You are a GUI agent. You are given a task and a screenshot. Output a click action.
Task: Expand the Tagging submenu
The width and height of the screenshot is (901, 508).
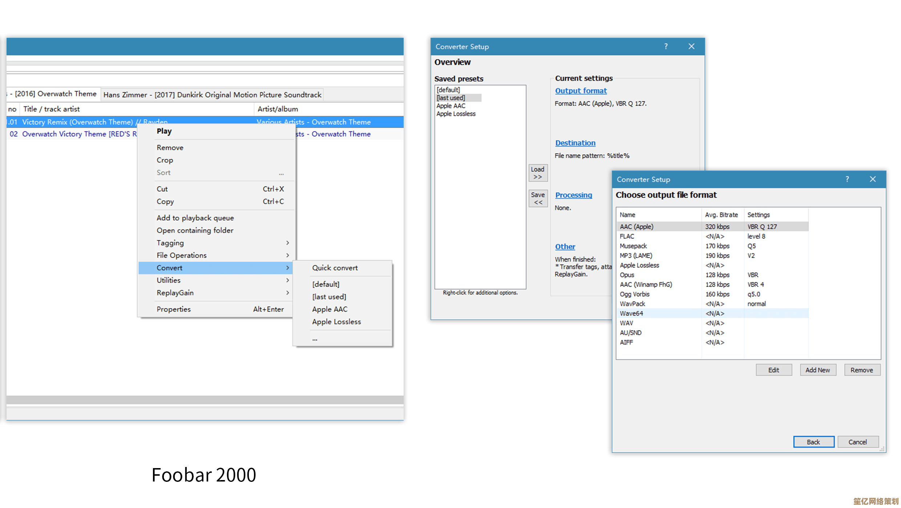tap(217, 243)
